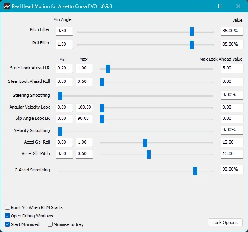The width and height of the screenshot is (248, 232).
Task: Click the Roll Filter 85.00% value field
Action: (x=232, y=44)
